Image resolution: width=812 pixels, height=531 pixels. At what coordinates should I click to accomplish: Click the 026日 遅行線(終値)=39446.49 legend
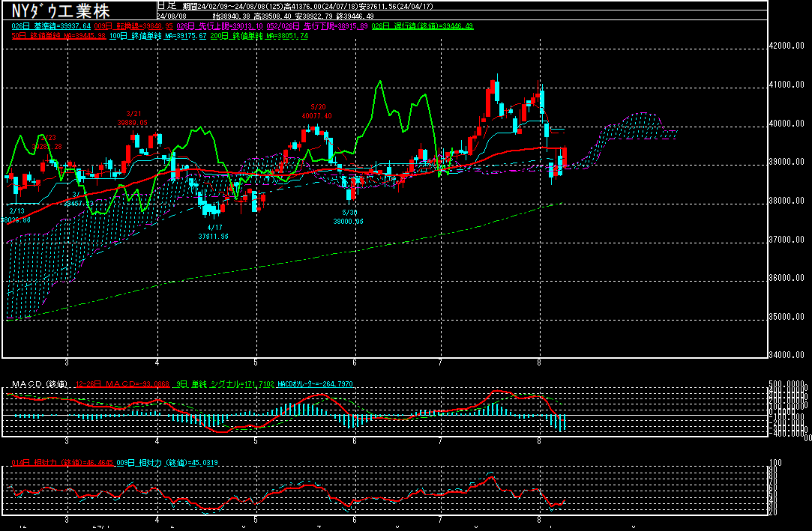[423, 26]
